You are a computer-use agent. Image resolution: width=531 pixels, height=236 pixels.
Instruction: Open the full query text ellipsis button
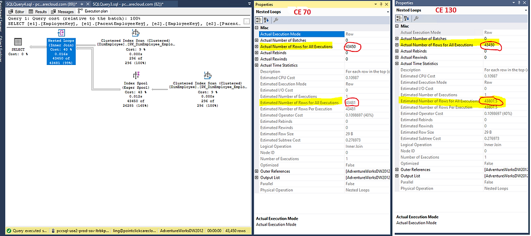[247, 21]
